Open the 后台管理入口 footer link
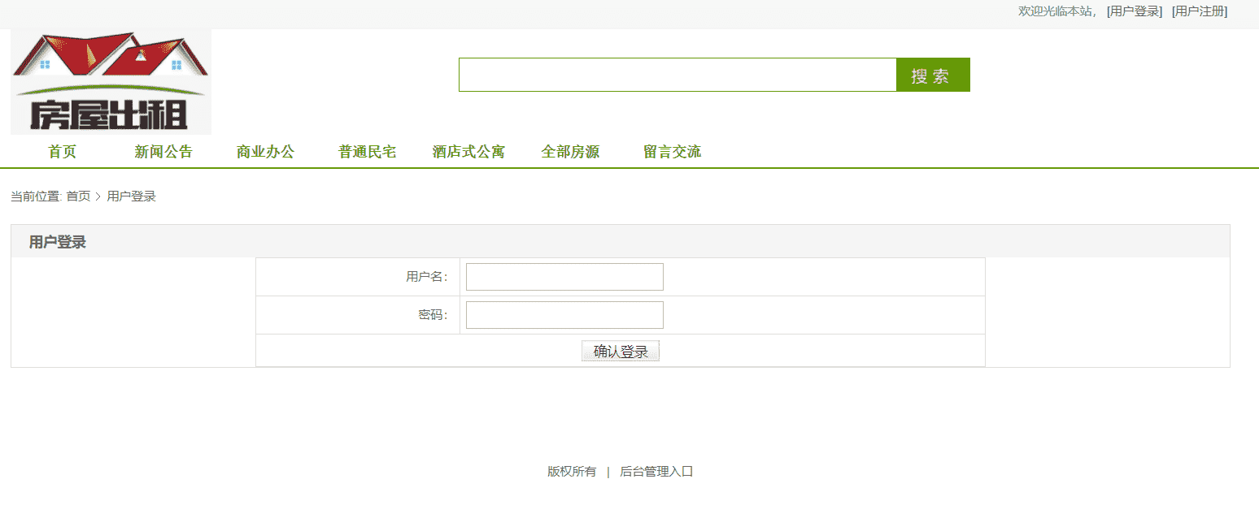The height and width of the screenshot is (505, 1259). pyautogui.click(x=656, y=472)
